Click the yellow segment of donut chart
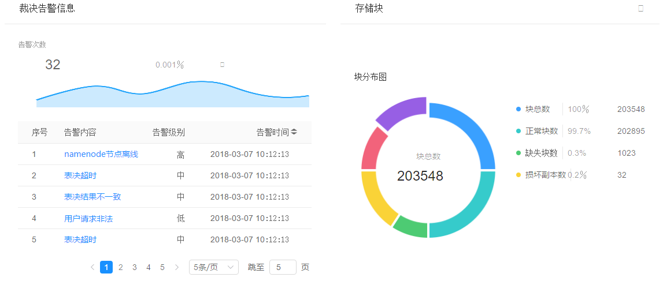The image size is (663, 281). point(375,197)
